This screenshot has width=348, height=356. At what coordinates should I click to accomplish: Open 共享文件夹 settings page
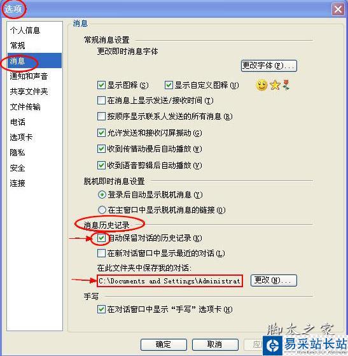29,92
